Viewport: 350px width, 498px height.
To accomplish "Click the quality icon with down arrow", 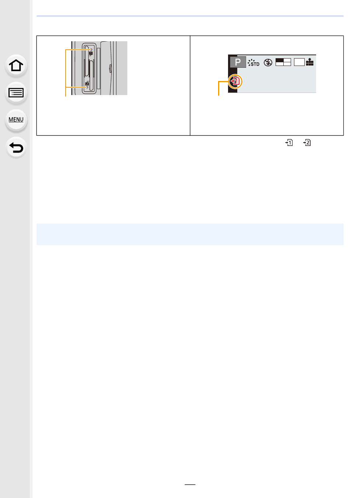I will pos(310,62).
